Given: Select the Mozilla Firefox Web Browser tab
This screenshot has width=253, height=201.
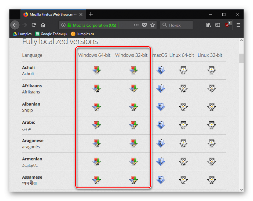Looking at the screenshot, I should 53,14.
